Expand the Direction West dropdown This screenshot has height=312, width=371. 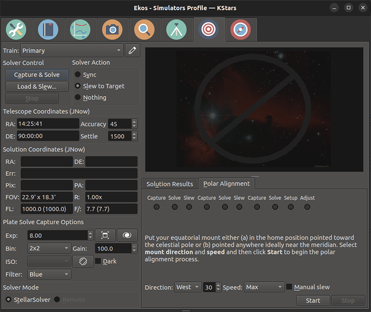188,287
